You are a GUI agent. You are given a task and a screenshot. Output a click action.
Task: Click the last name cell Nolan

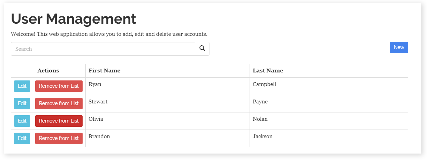[x=260, y=119]
